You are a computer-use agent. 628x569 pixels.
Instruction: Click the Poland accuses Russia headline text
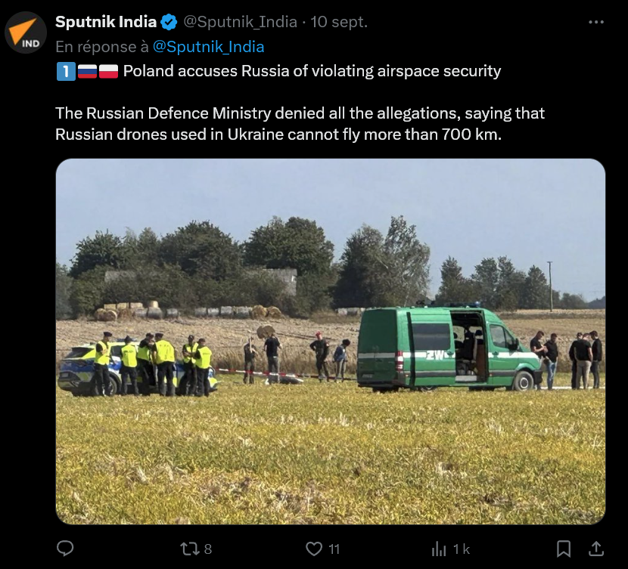point(312,71)
